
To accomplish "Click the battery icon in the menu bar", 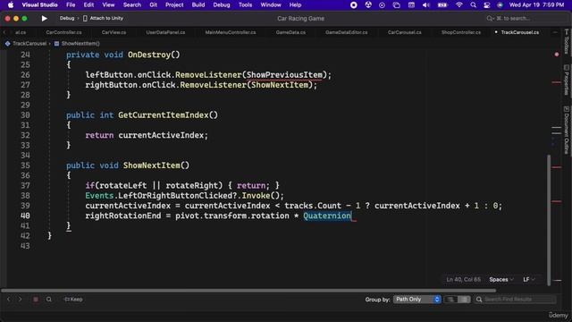I will [442, 4].
